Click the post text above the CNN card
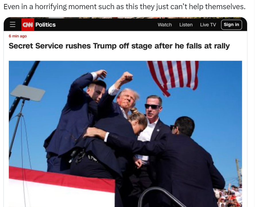This screenshot has height=207, width=256. [x=124, y=7]
